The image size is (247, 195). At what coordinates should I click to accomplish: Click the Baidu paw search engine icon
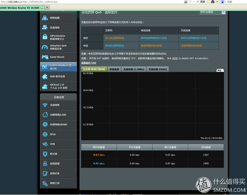pos(222,2)
